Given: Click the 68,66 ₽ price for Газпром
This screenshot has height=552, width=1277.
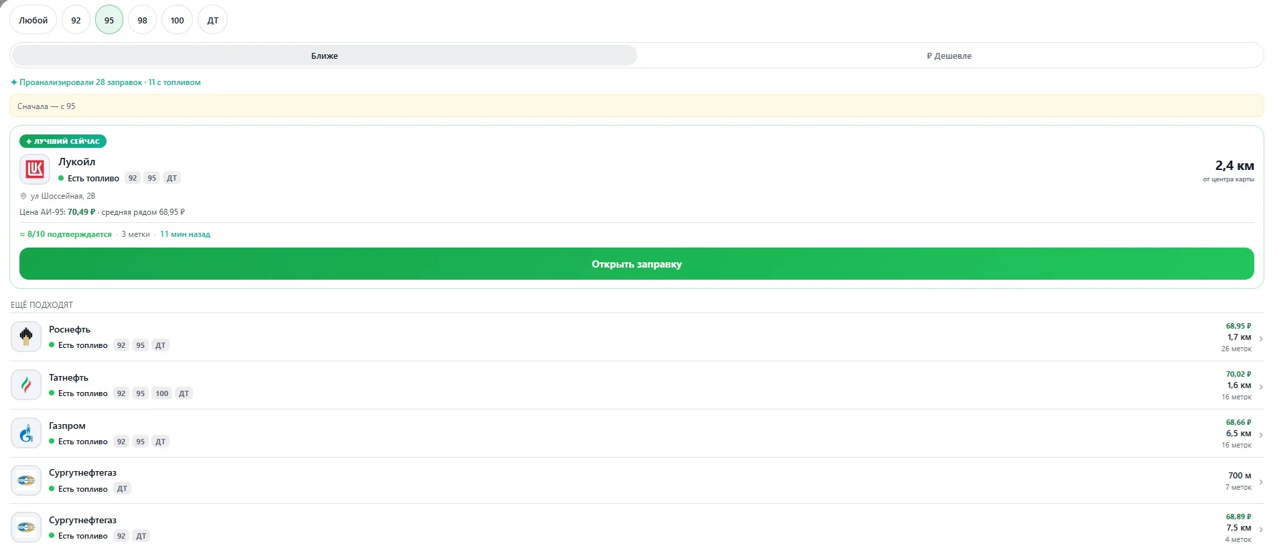Looking at the screenshot, I should click(x=1238, y=422).
